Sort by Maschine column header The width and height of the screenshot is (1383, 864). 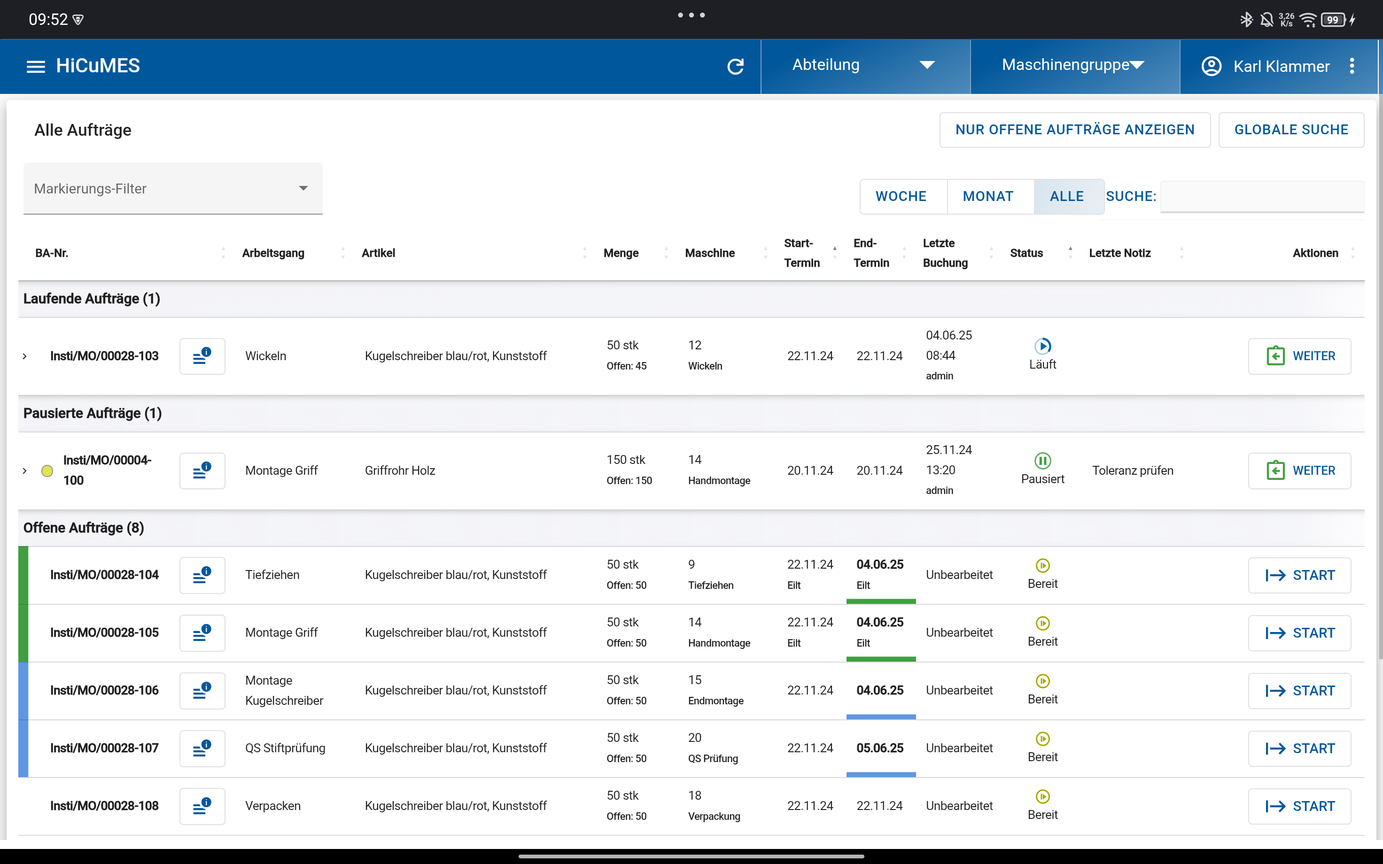tap(710, 253)
